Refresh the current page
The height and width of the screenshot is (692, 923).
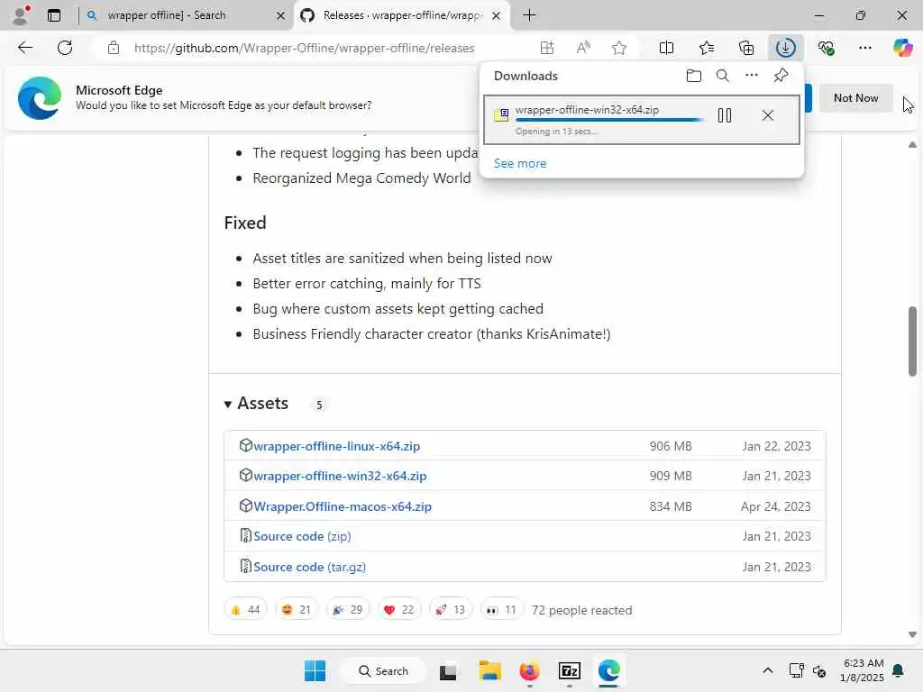[x=65, y=48]
